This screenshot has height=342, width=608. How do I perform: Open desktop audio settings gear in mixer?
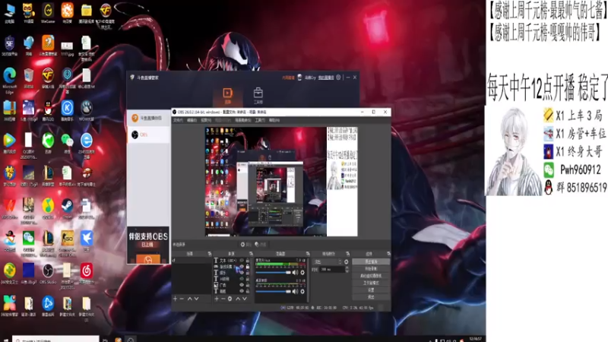pos(302,292)
